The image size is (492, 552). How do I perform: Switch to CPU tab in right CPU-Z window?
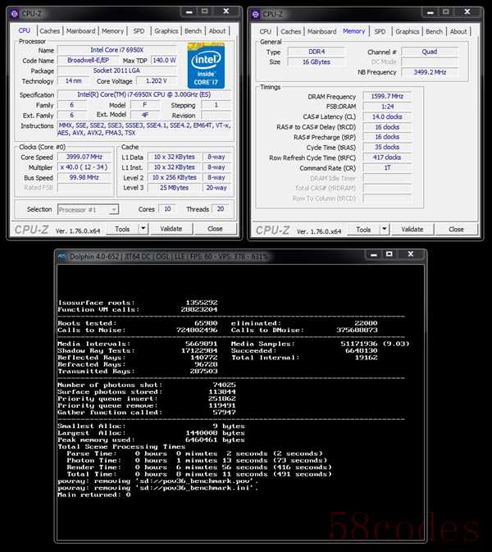[265, 31]
